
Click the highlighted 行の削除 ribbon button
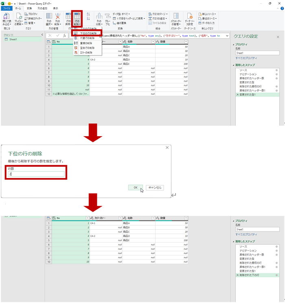tap(77, 19)
